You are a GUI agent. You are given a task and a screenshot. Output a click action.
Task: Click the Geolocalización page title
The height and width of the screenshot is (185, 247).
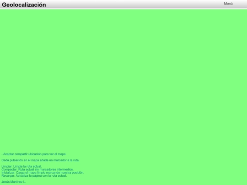coord(24,5)
